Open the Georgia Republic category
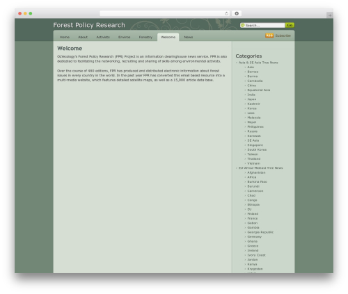Screen dimensions: 348x294 (260, 232)
